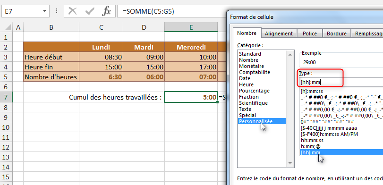
Task: Cancel the formula bar entry (X icon)
Action: [x=72, y=11]
